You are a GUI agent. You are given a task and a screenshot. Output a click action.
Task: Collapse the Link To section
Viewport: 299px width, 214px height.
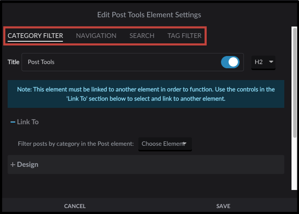24,122
